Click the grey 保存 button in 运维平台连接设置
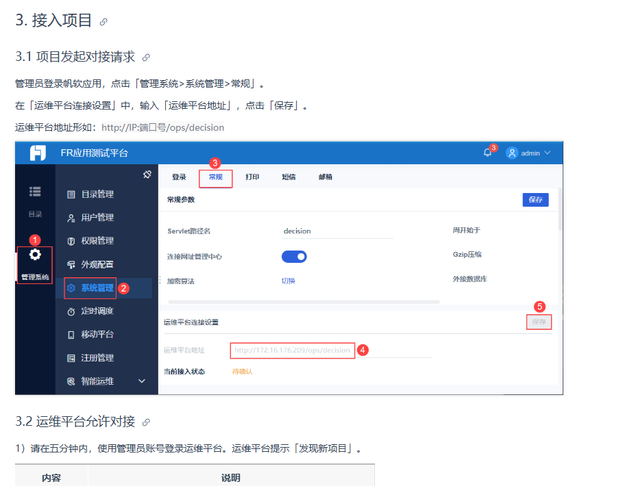Viewport: 625px width, 486px height. [x=539, y=322]
